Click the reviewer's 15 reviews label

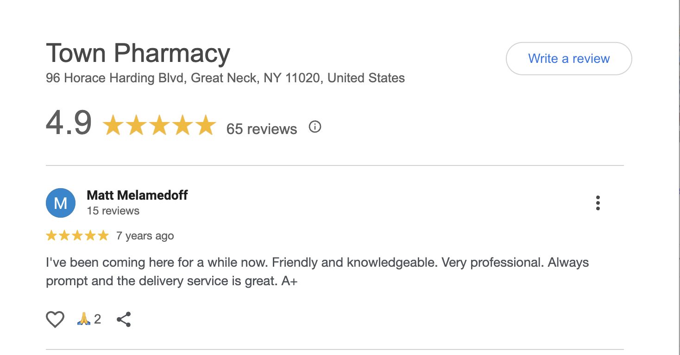[113, 211]
